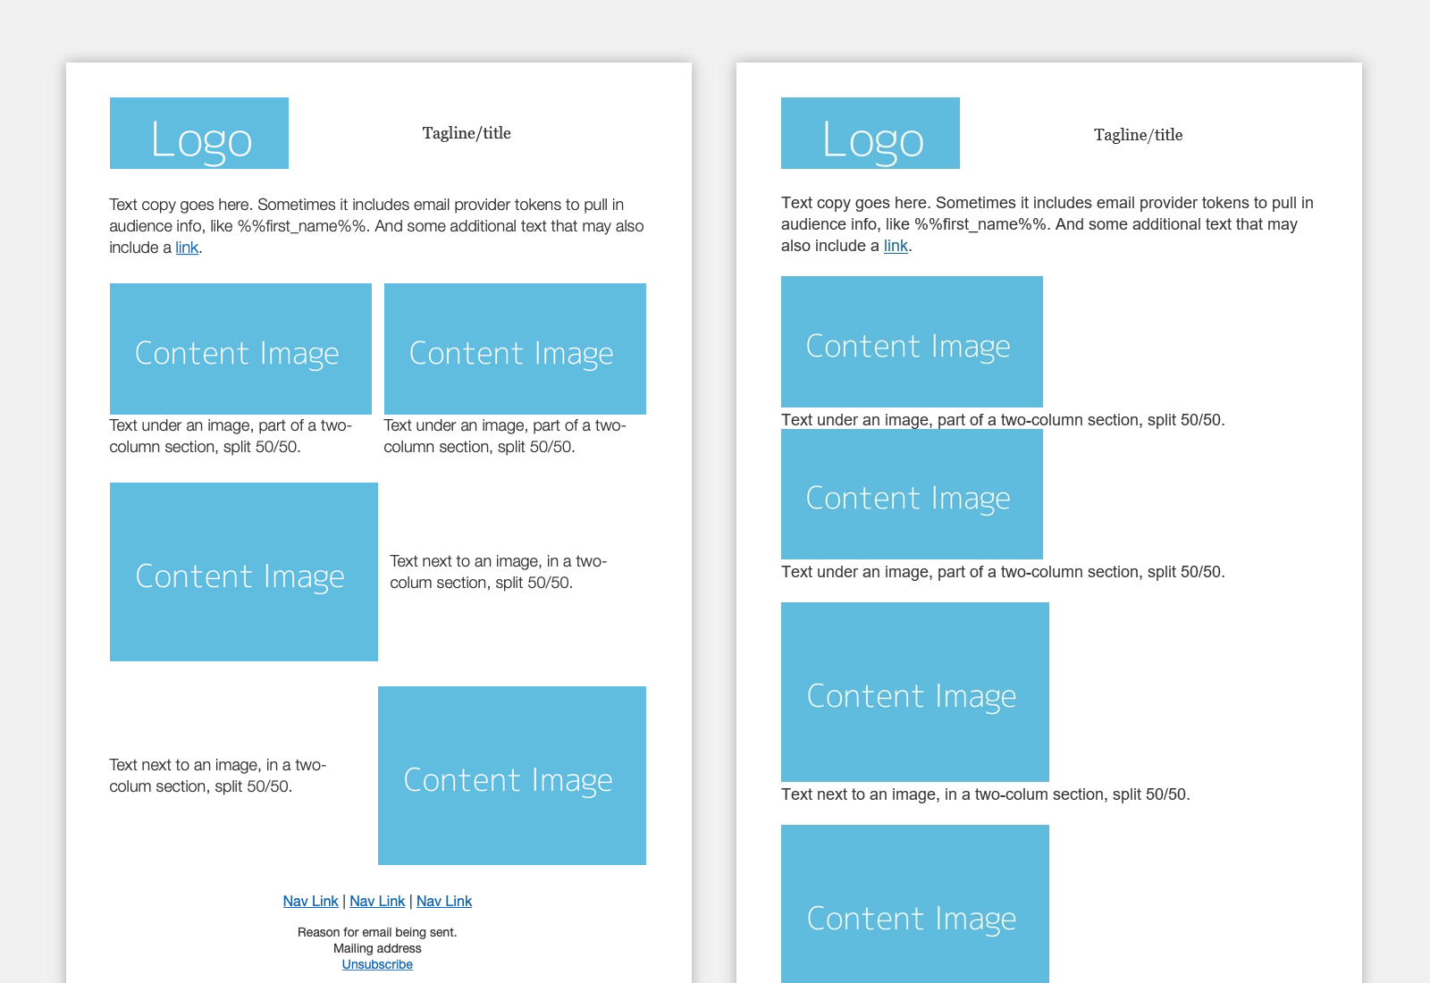1430x983 pixels.
Task: Click the first Nav Link in the footer
Action: point(310,901)
